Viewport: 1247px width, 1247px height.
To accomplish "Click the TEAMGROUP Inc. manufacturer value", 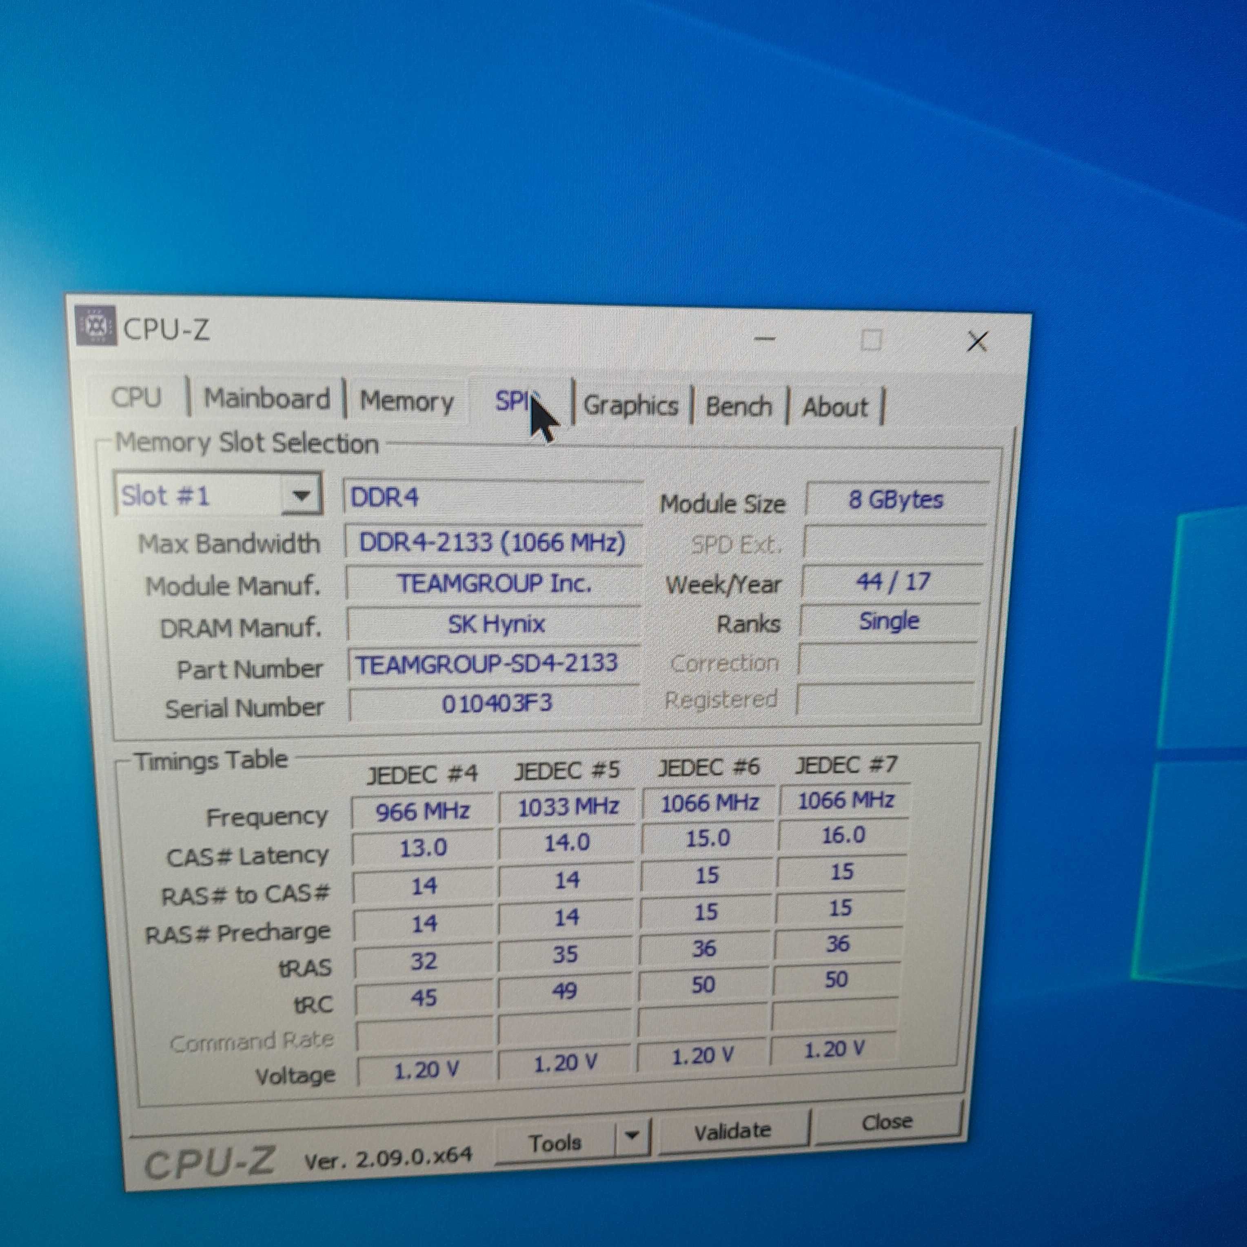I will (494, 584).
